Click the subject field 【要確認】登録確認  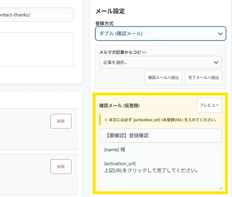click(x=161, y=136)
